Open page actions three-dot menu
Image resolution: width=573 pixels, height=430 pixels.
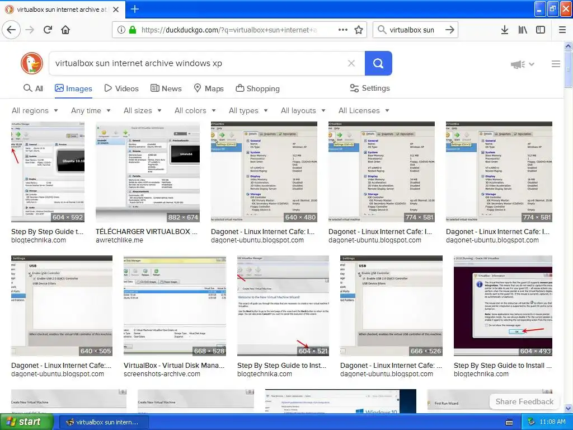click(x=343, y=30)
